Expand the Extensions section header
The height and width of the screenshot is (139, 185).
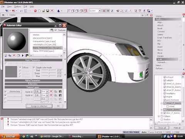click(x=34, y=84)
